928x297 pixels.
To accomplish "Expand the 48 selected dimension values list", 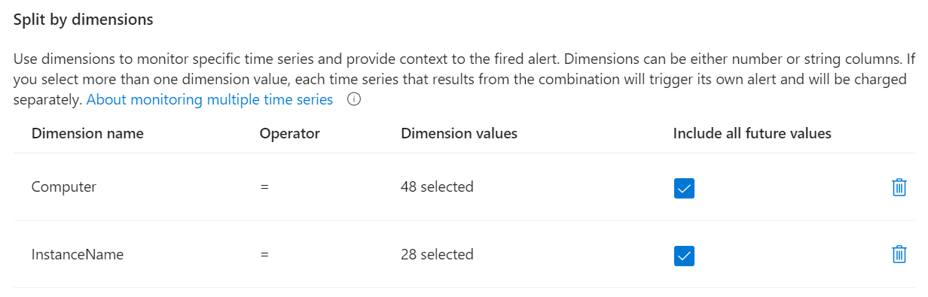I will (438, 187).
